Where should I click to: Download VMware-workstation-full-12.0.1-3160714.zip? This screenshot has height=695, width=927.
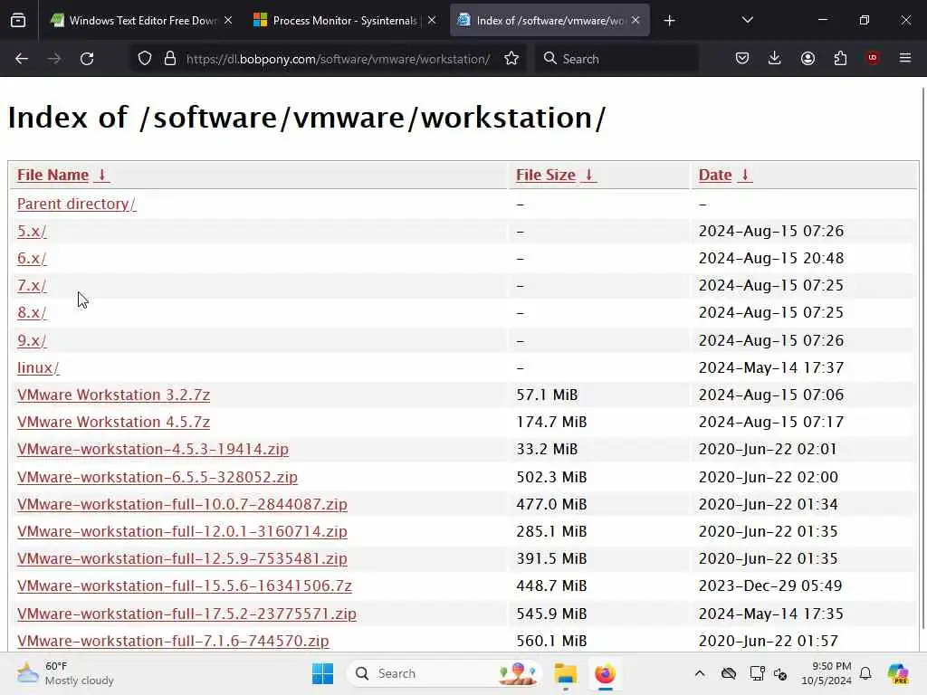pos(182,531)
